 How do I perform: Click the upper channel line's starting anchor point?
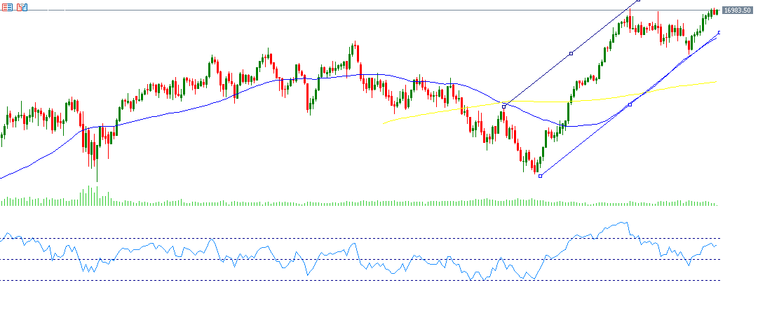point(504,106)
